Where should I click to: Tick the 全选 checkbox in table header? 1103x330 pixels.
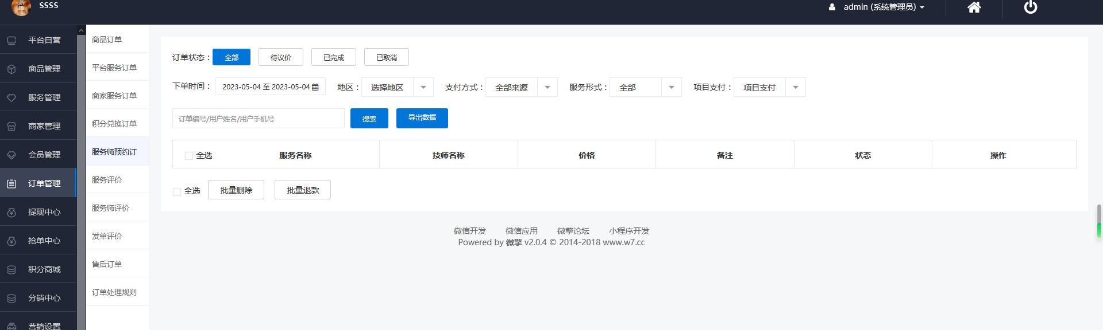(188, 156)
